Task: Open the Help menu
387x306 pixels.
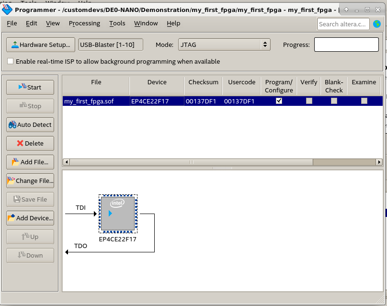Action: pos(173,23)
